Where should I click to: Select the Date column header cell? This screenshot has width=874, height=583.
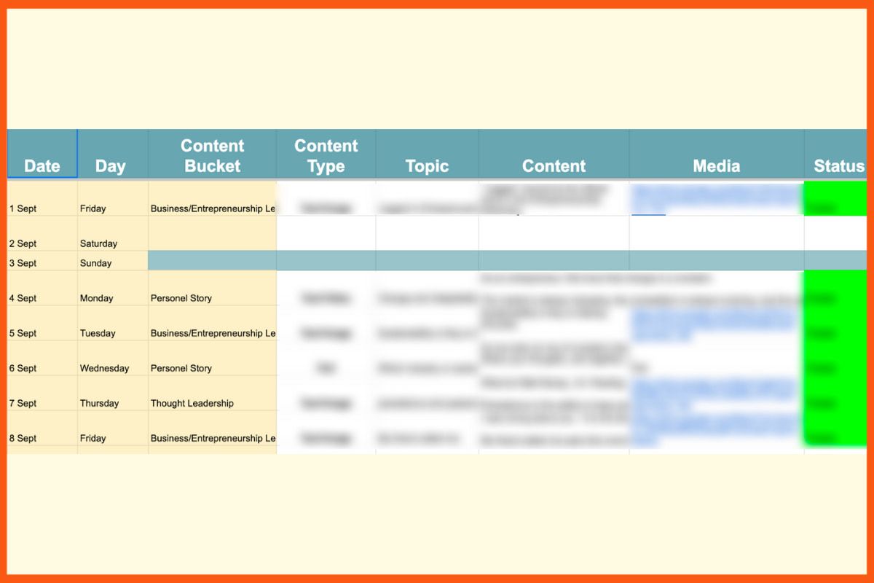[42, 154]
